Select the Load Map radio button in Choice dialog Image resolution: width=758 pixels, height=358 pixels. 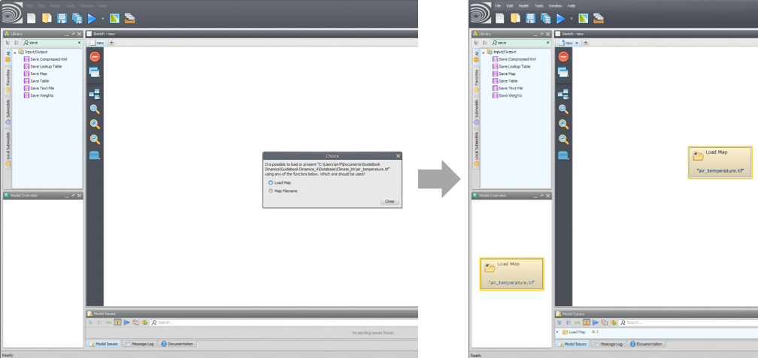pos(271,182)
